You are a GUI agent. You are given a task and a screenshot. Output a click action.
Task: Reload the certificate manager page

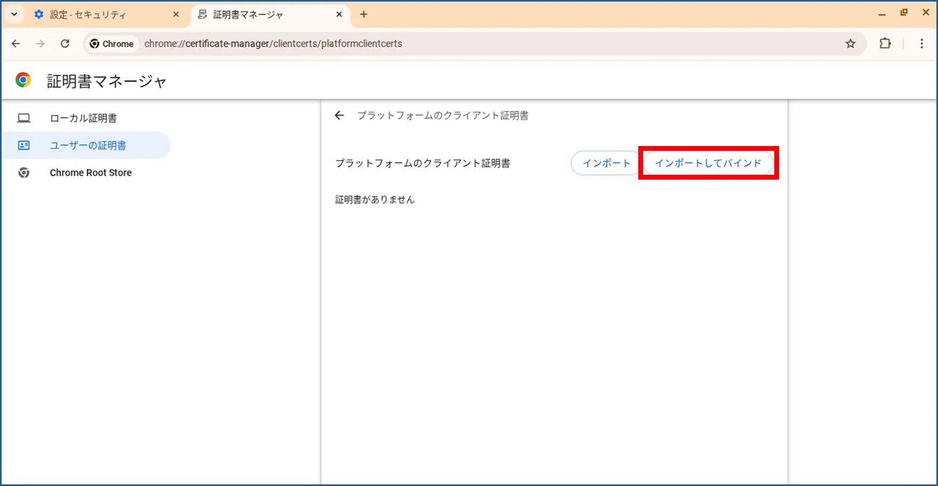click(x=65, y=44)
